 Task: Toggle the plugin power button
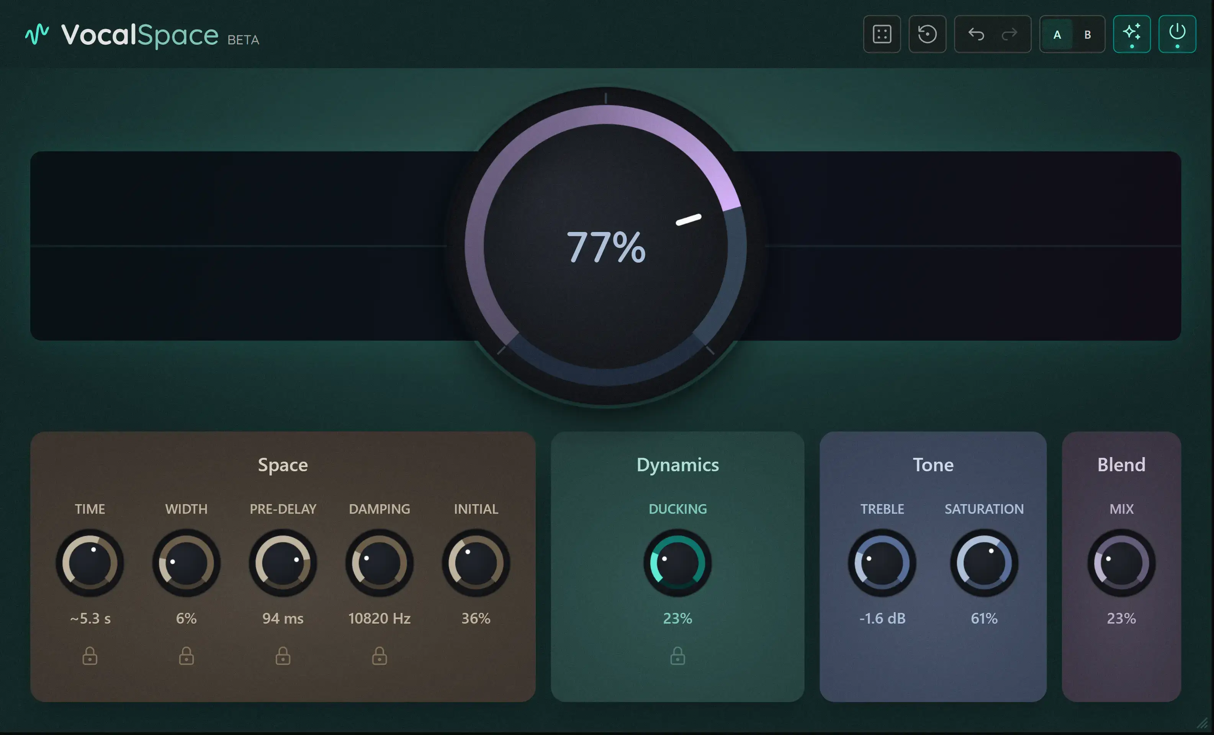[1177, 34]
